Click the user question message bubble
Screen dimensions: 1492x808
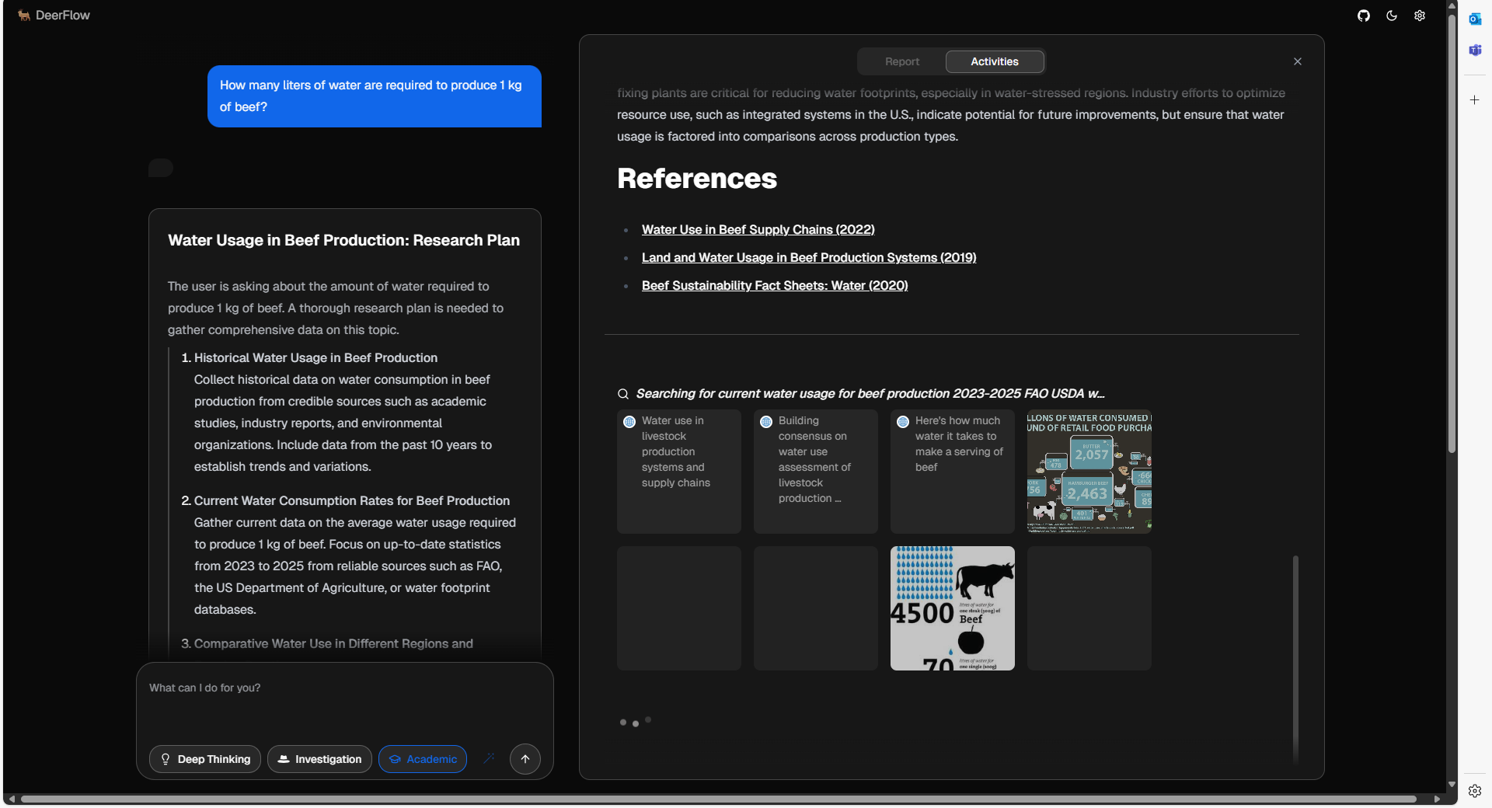point(375,96)
